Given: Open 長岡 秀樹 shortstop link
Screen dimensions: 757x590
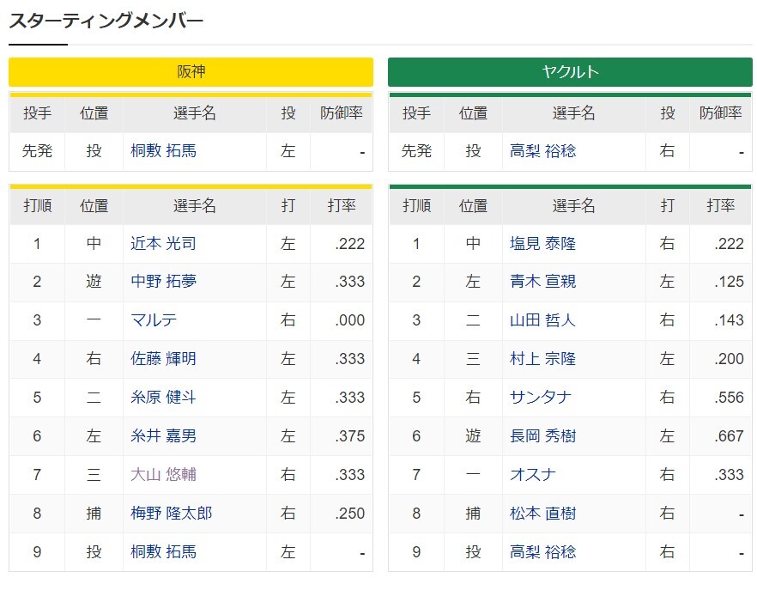Looking at the screenshot, I should [542, 436].
